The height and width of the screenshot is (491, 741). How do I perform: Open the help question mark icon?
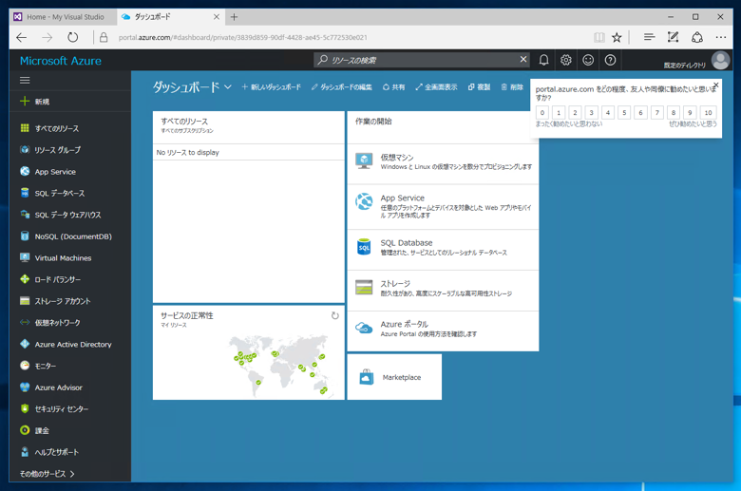[610, 60]
